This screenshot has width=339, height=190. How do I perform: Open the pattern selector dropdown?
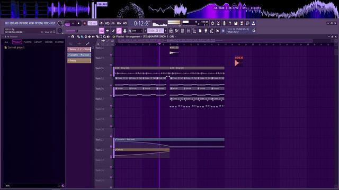pyautogui.click(x=156, y=31)
